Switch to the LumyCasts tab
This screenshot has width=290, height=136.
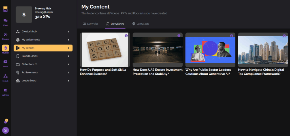pyautogui.click(x=140, y=24)
